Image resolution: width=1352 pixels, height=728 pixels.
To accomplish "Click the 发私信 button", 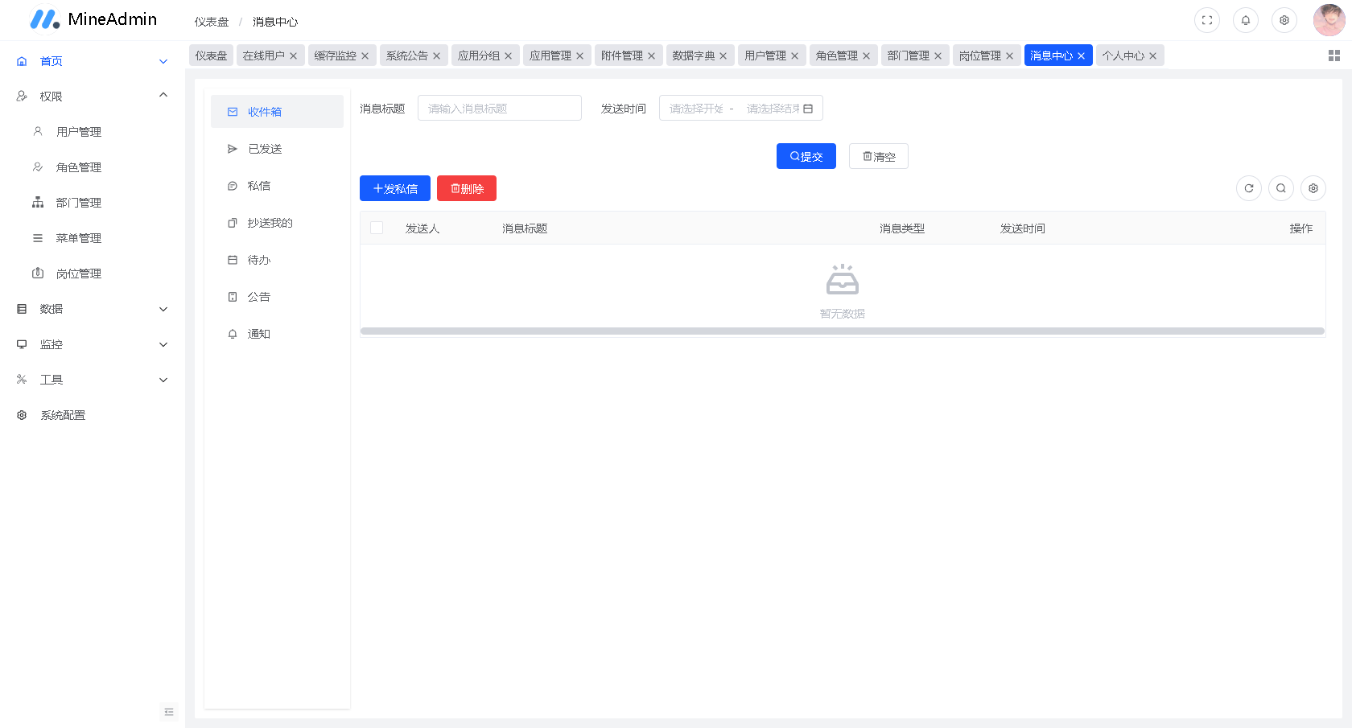I will point(395,188).
